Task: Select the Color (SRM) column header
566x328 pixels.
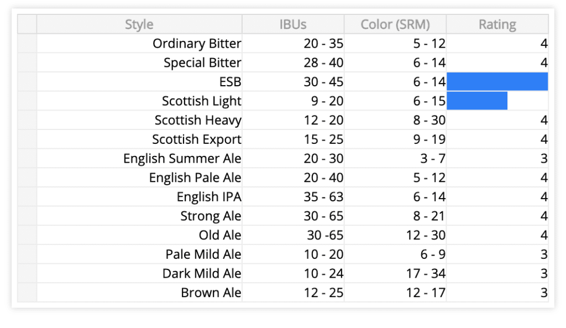Action: point(395,24)
